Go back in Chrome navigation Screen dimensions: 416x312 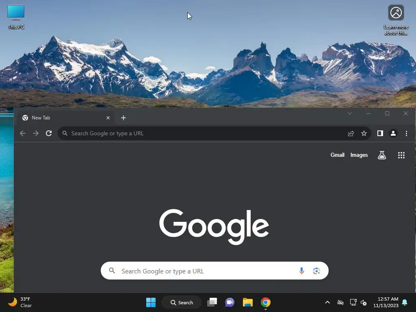click(23, 133)
